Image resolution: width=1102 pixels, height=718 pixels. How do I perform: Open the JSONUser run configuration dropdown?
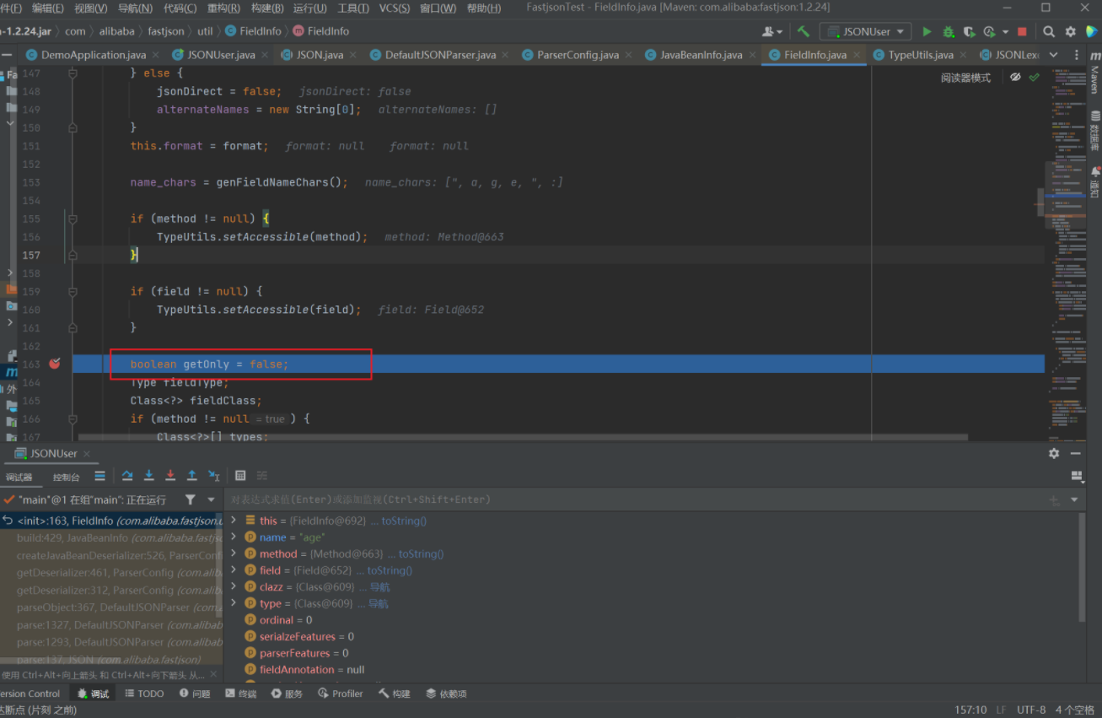click(867, 31)
